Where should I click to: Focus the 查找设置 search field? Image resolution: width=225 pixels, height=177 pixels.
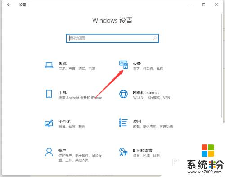112,38
